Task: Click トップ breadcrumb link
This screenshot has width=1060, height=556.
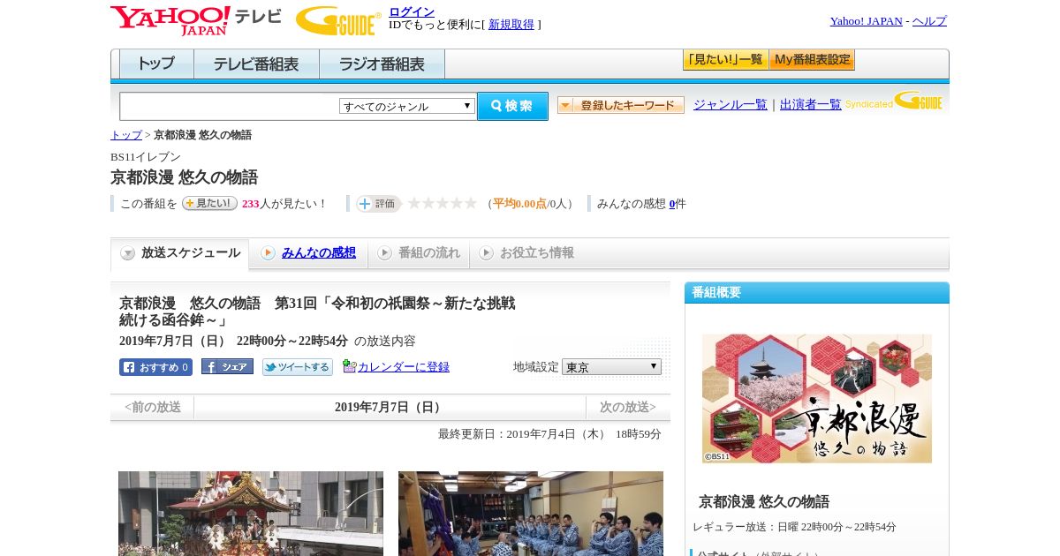Action: [125, 135]
